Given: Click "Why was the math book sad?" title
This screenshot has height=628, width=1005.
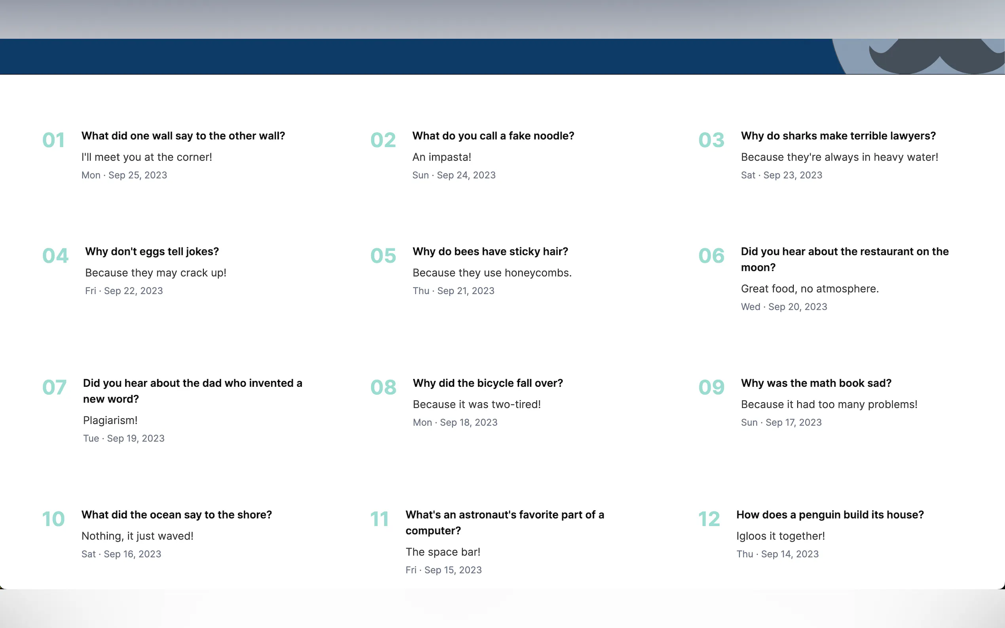Looking at the screenshot, I should point(816,383).
